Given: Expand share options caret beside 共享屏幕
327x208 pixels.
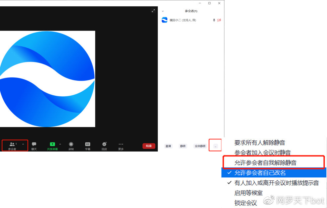Looking at the screenshot, I should [x=60, y=144].
